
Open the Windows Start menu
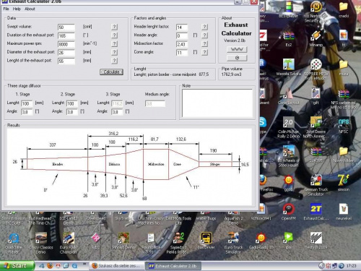17,266
